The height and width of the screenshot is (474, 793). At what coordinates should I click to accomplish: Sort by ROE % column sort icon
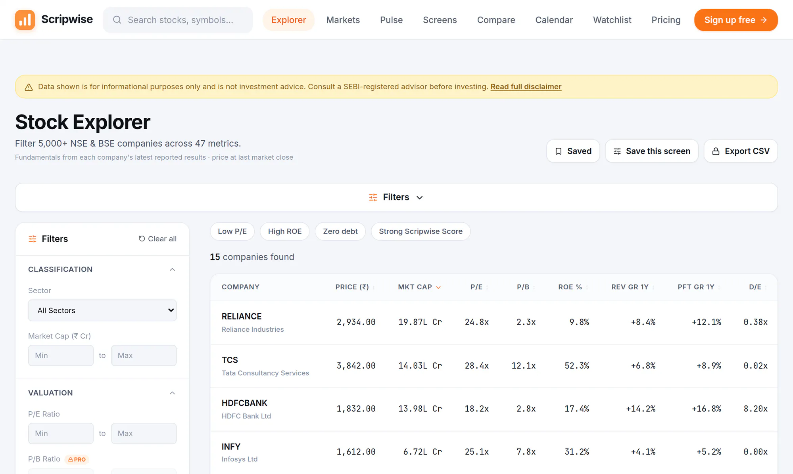pyautogui.click(x=587, y=287)
